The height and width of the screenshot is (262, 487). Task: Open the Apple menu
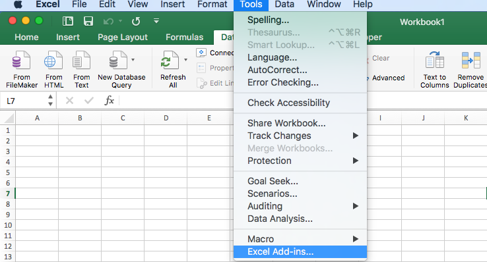click(x=18, y=5)
